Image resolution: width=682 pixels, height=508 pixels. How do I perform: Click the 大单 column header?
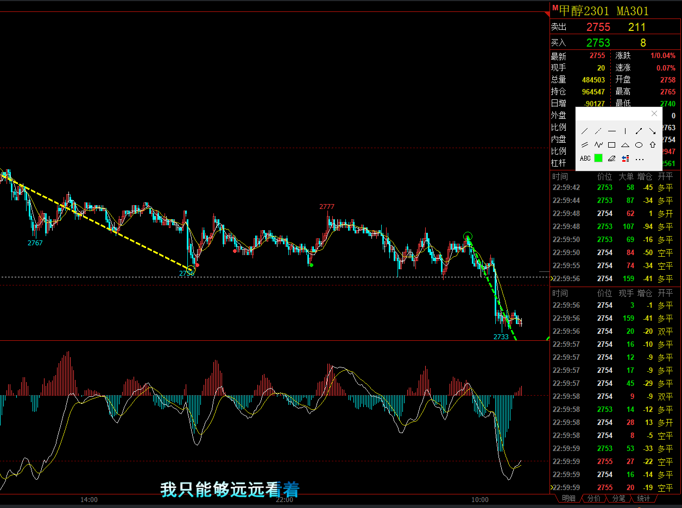click(626, 176)
